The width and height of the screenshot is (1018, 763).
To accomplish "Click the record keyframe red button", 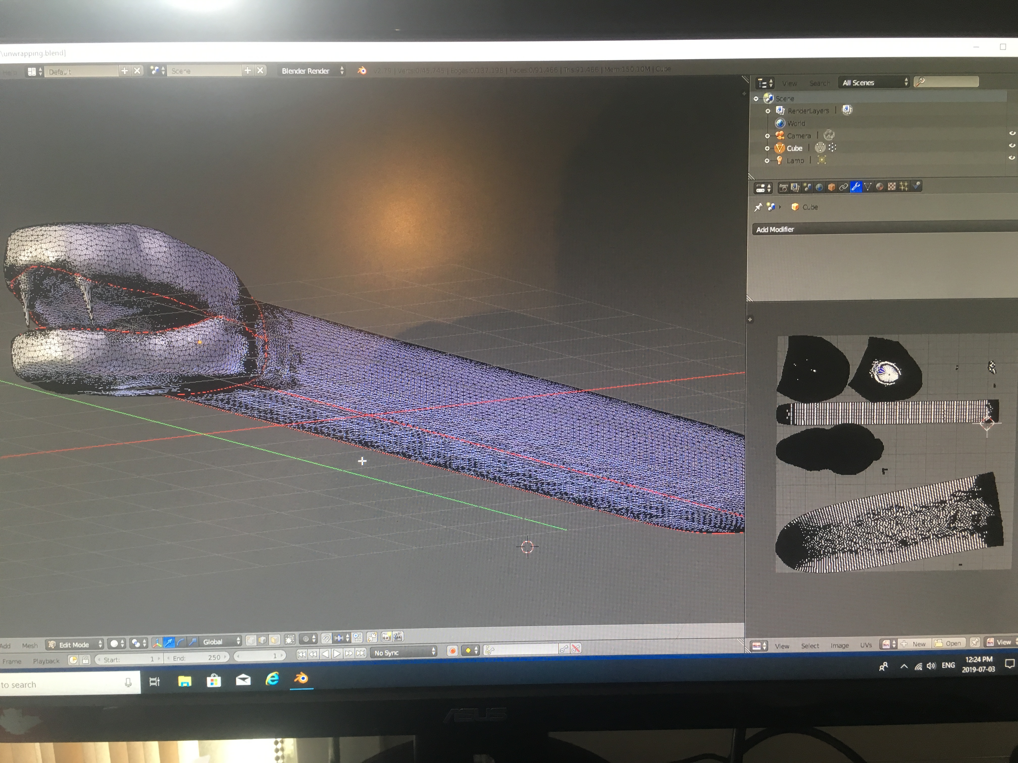I will click(x=452, y=650).
